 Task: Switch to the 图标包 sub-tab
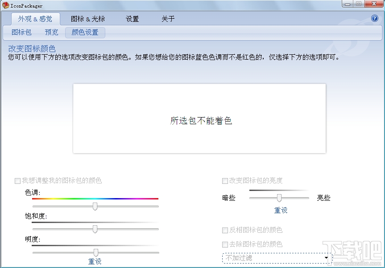tap(21, 32)
